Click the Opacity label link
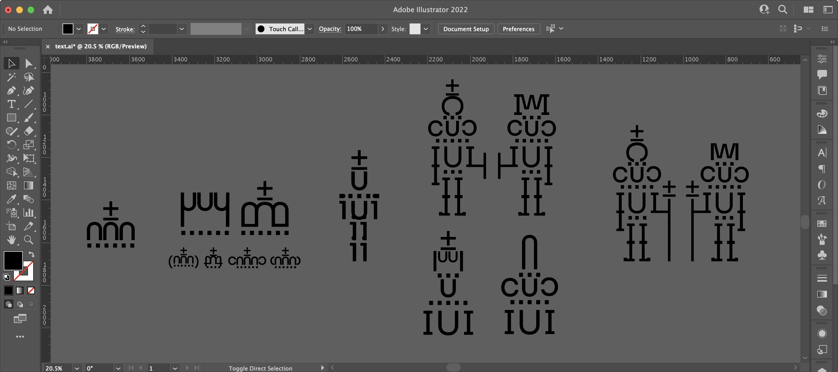This screenshot has width=838, height=372. tap(330, 29)
